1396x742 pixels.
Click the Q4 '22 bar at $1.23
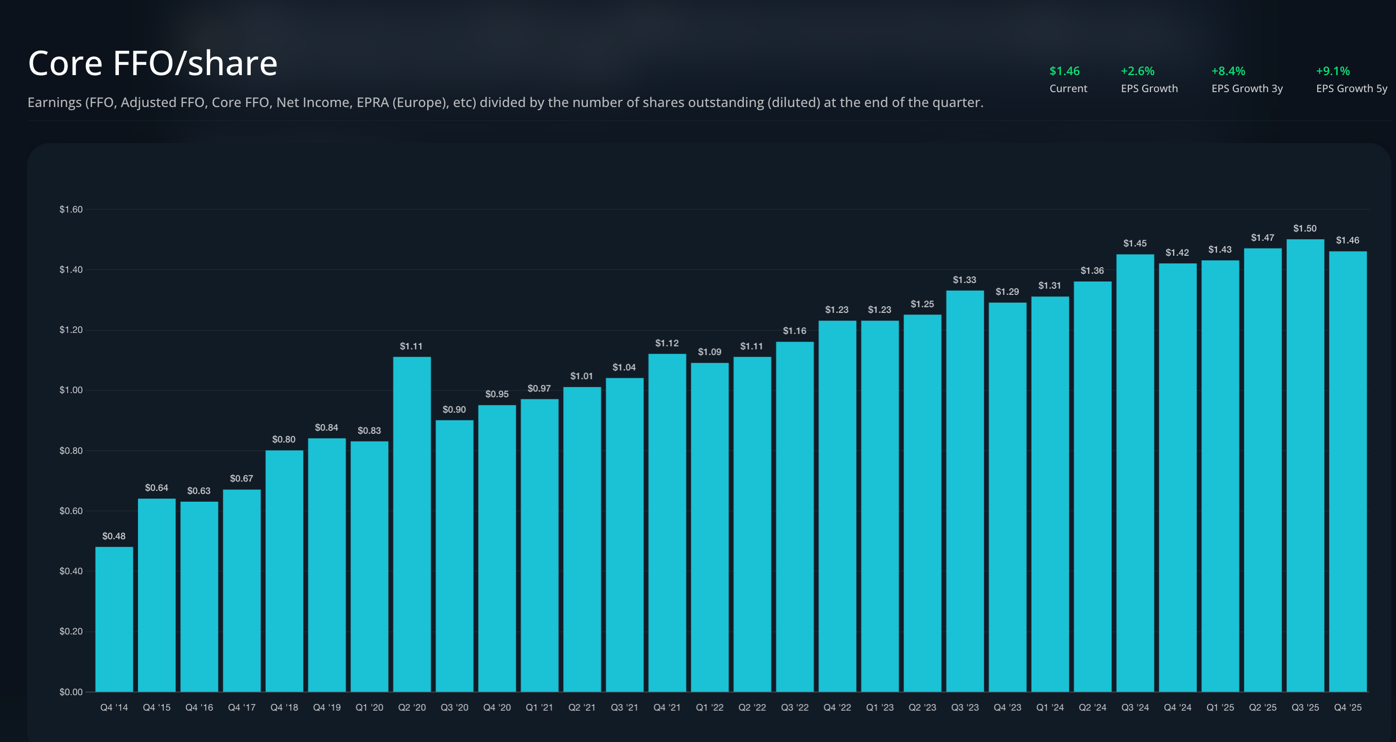(837, 506)
